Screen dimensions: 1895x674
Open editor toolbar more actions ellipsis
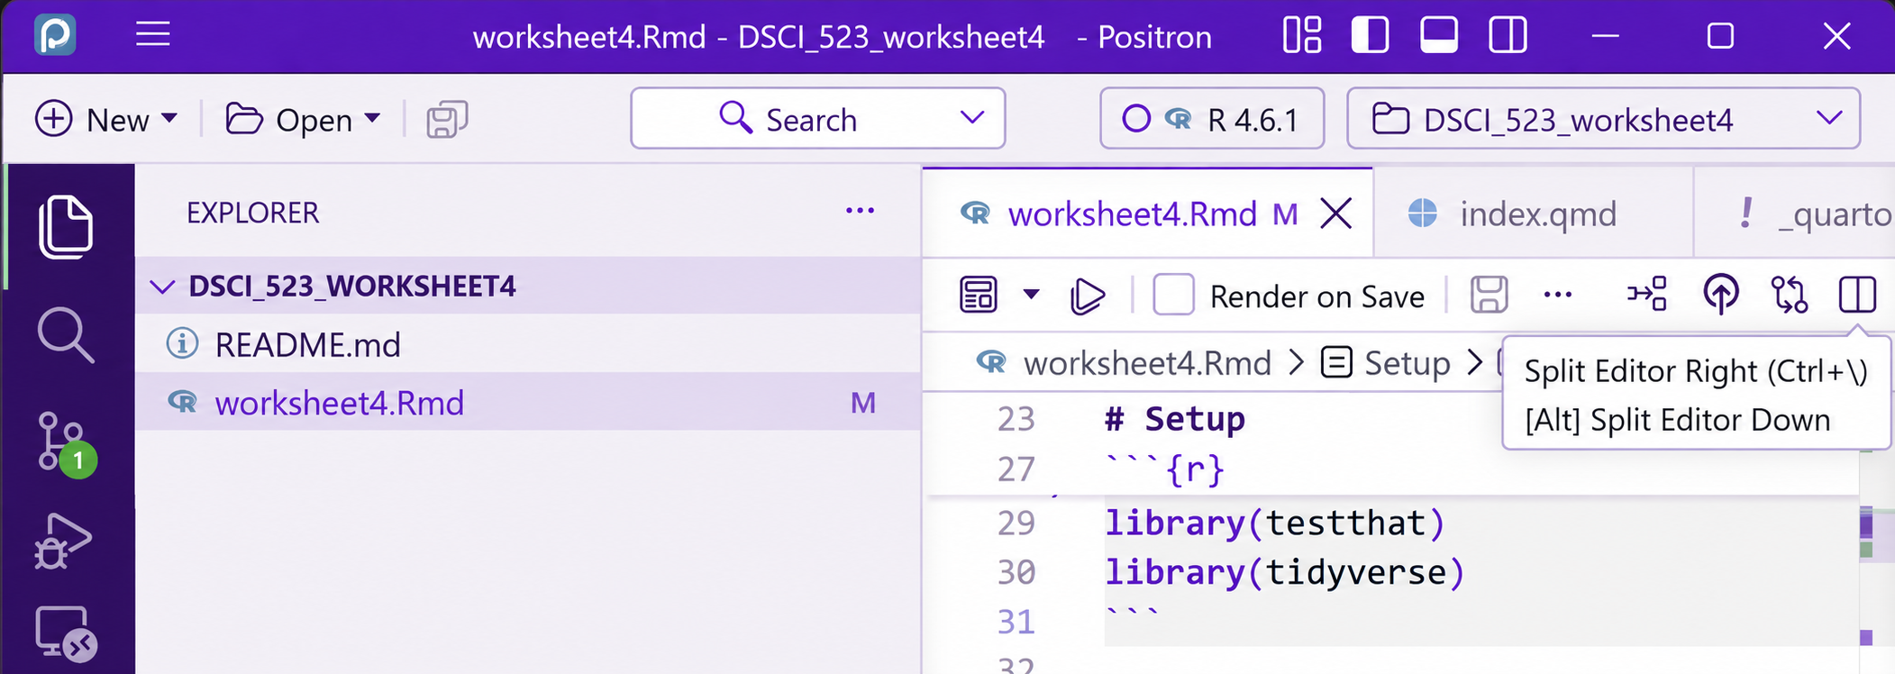coord(1558,295)
